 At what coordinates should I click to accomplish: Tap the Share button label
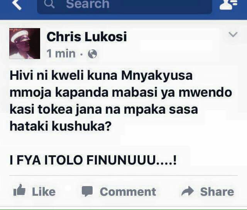[217, 192]
